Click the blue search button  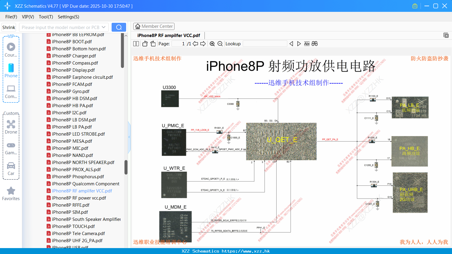[119, 27]
